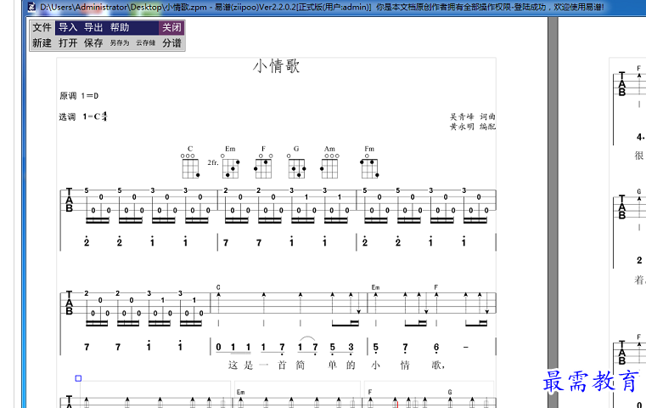Select the Em chord diagram
The image size is (646, 408).
click(x=230, y=162)
